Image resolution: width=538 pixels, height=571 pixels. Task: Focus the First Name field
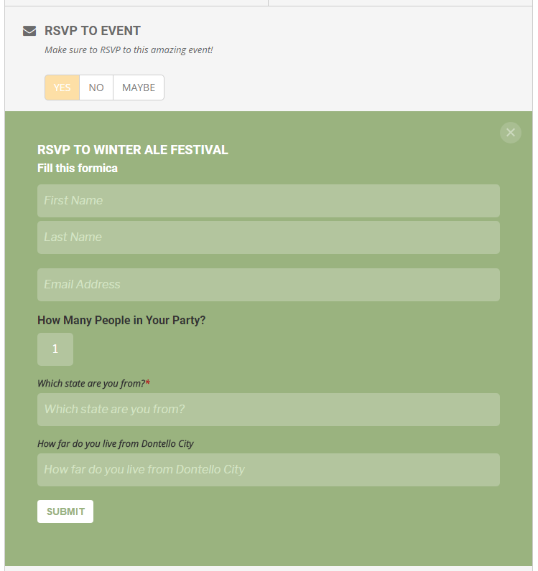tap(269, 201)
